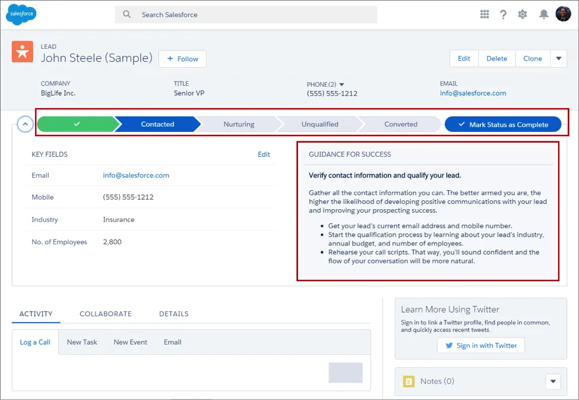
Task: Click the orange Lead record icon
Action: pos(23,52)
